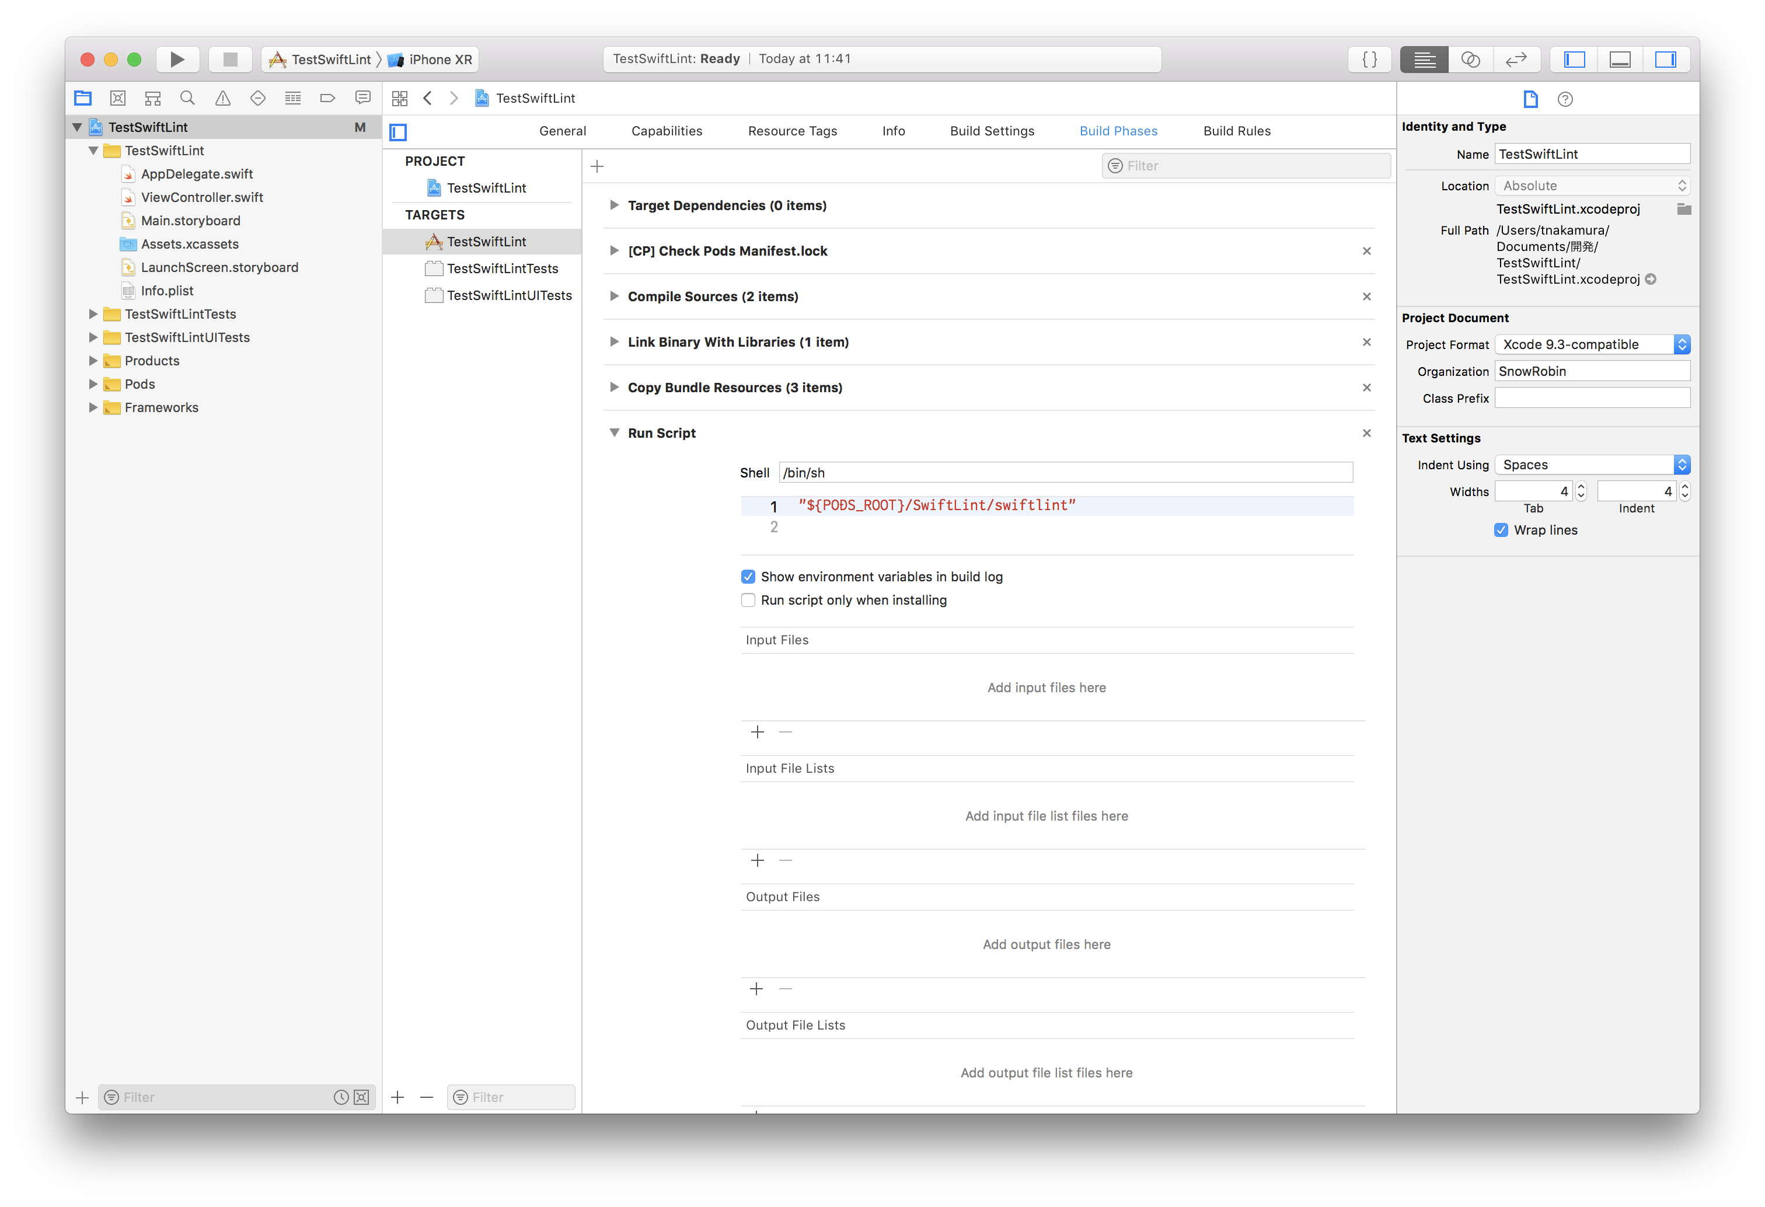This screenshot has height=1207, width=1765.
Task: Toggle the Wrap lines checkbox
Action: [1501, 530]
